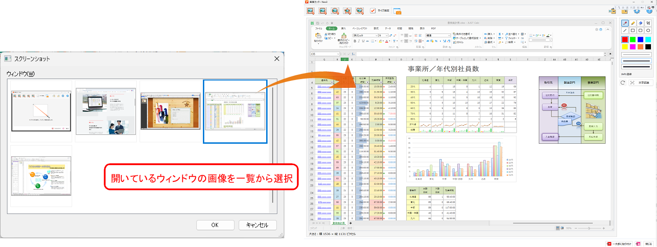Image resolution: width=657 pixels, height=247 pixels.
Task: Click the star-shaped image cutout icon
Action: click(x=347, y=11)
